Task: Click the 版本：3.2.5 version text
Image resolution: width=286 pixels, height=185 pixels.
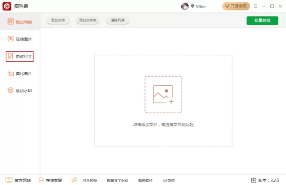Action: coord(269,180)
